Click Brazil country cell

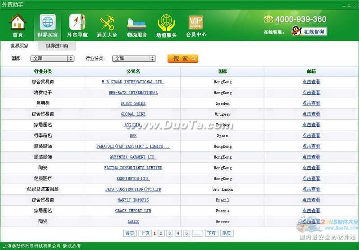(x=223, y=200)
